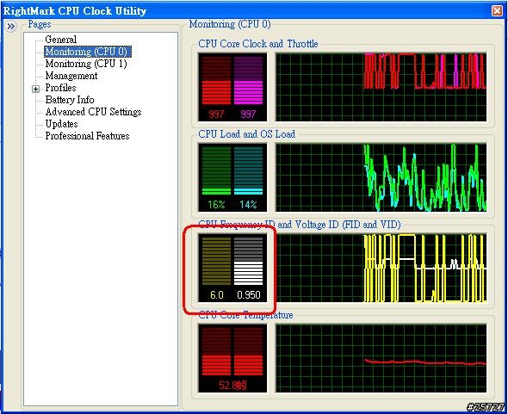Click the red 997 core clock value
Image resolution: width=508 pixels, height=414 pixels.
(216, 114)
